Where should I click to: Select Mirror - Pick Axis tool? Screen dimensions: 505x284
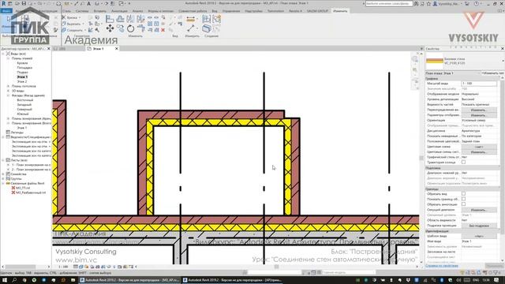point(130,19)
